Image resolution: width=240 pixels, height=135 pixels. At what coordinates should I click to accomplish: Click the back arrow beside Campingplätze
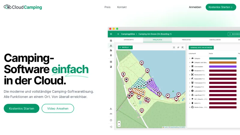118,34
